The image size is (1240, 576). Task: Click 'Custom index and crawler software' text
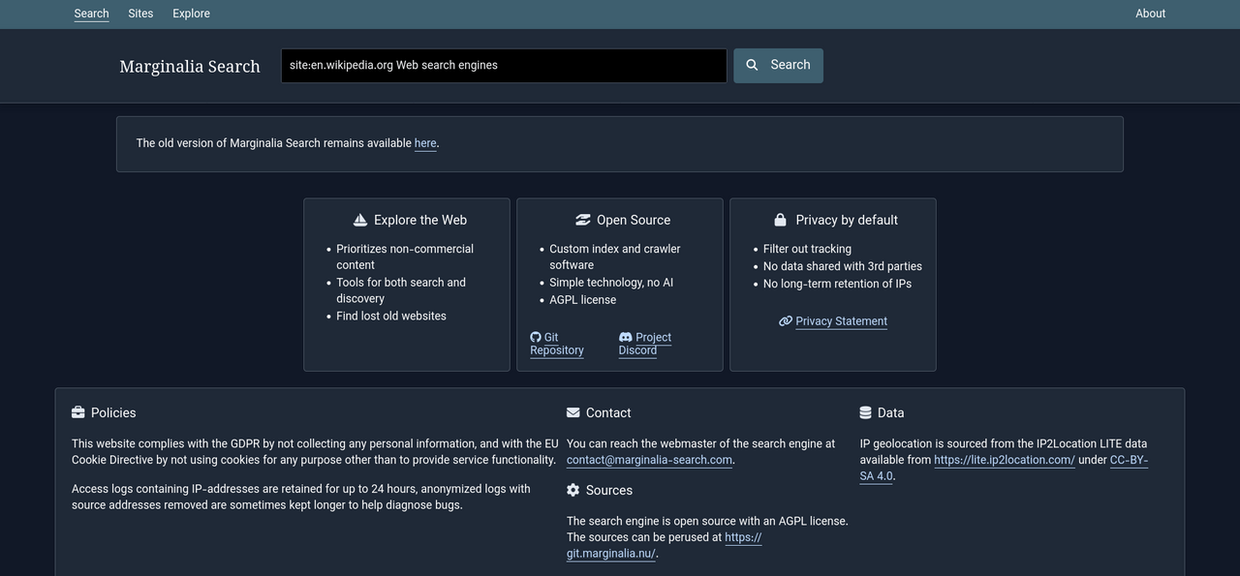(615, 257)
